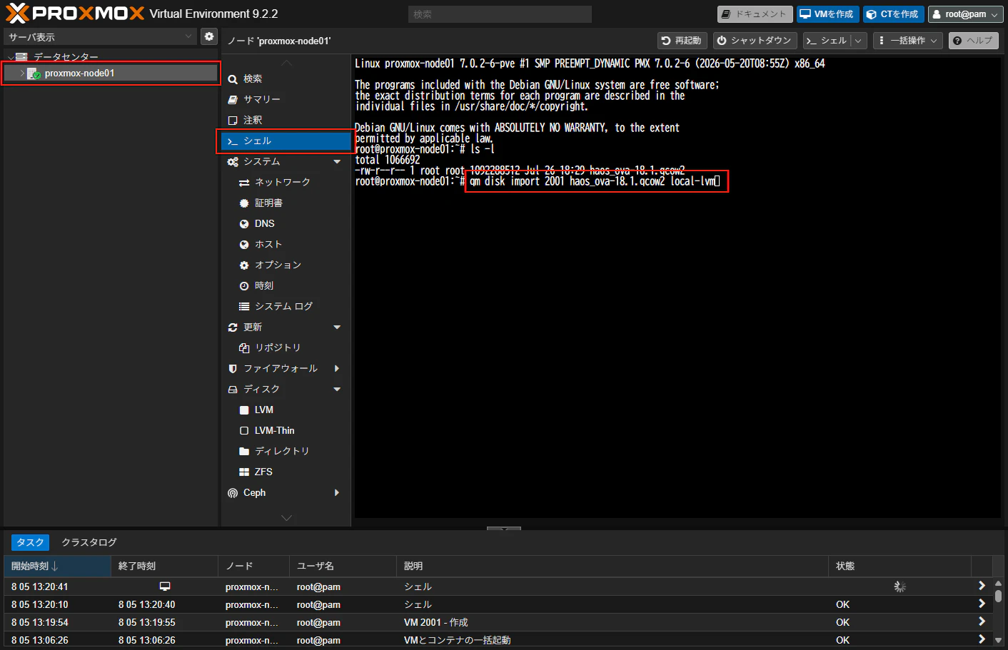1008x650 pixels.
Task: Select データセンター in the server tree
Action: (x=66, y=57)
